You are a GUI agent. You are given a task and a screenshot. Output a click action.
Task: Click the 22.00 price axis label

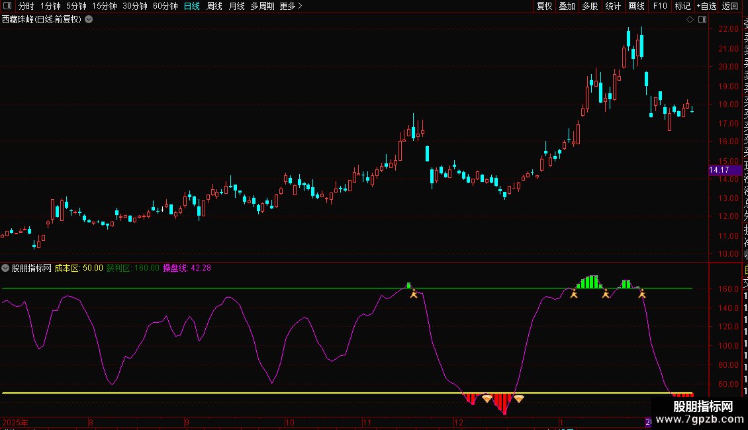click(728, 29)
